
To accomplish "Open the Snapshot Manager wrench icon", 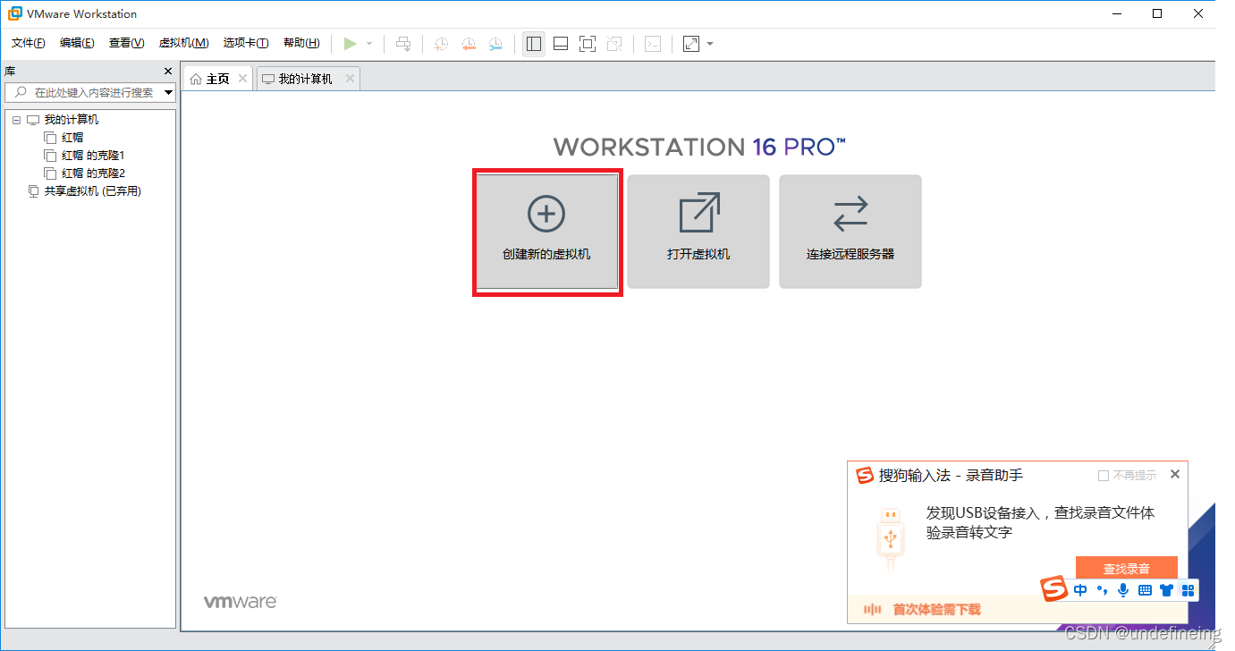I will point(495,44).
